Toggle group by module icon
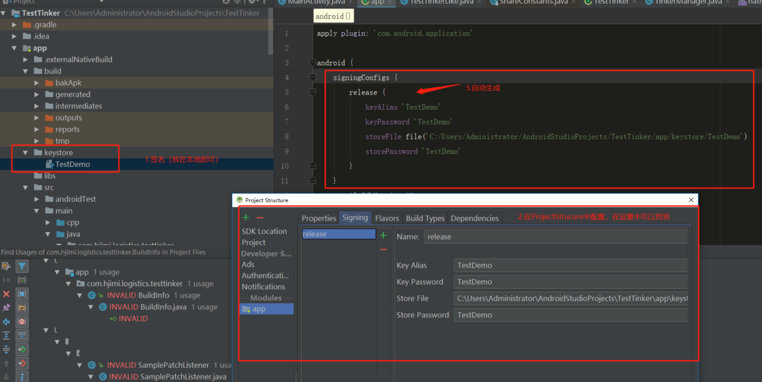 [x=22, y=294]
